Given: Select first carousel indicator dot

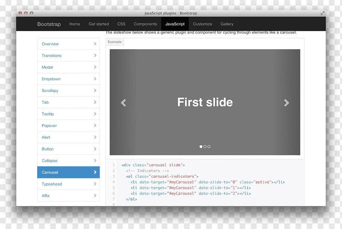Looking at the screenshot, I should [x=201, y=147].
